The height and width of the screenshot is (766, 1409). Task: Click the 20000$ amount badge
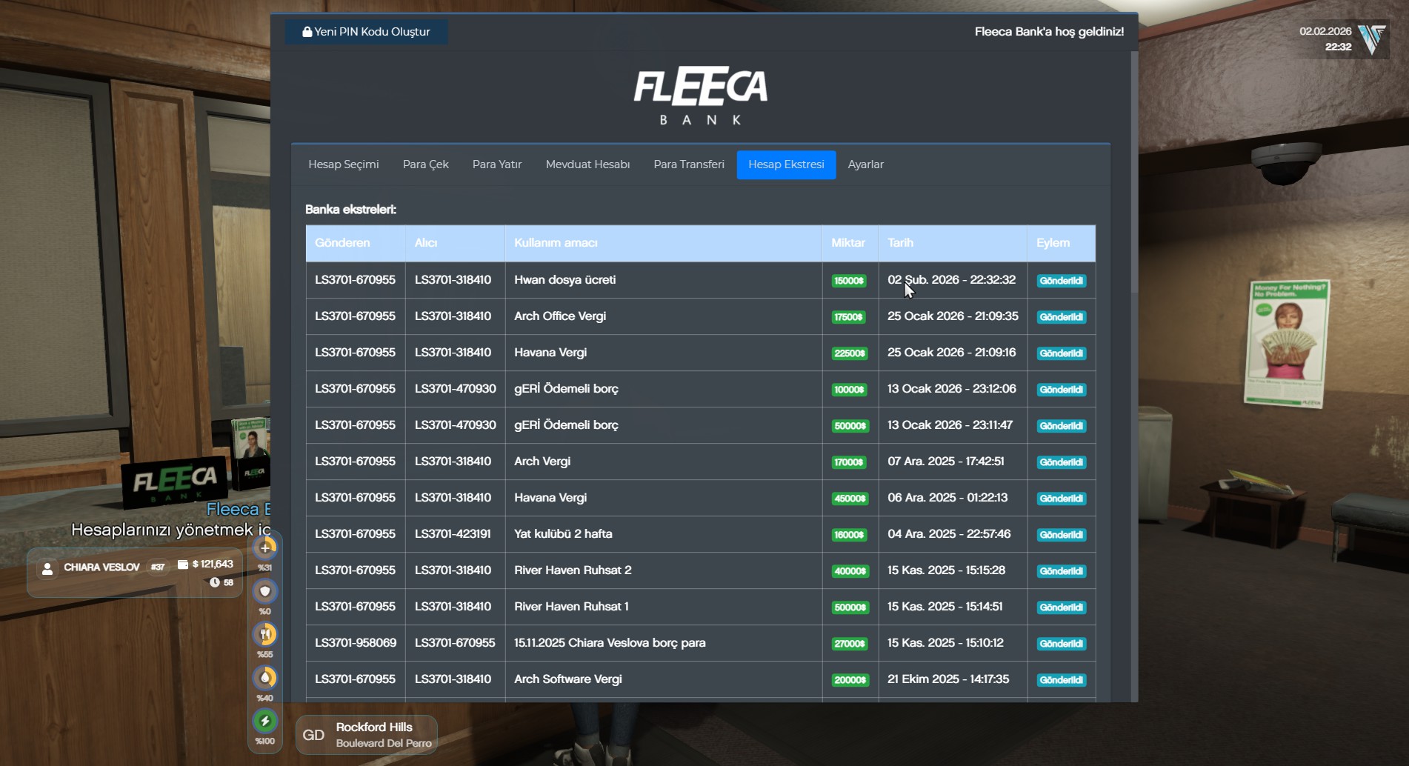850,680
